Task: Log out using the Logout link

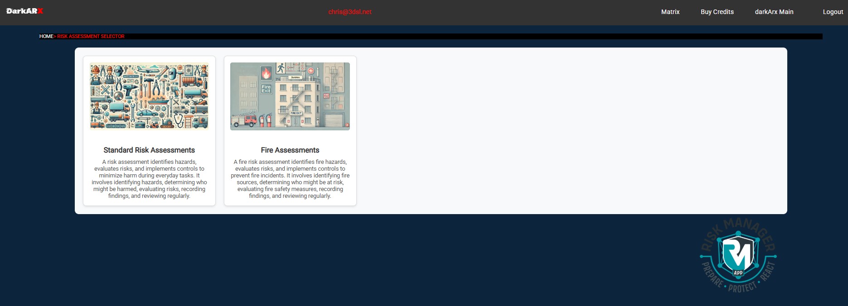Action: pyautogui.click(x=833, y=12)
